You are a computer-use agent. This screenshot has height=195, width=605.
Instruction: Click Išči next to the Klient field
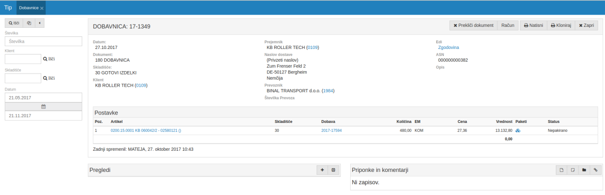[49, 59]
